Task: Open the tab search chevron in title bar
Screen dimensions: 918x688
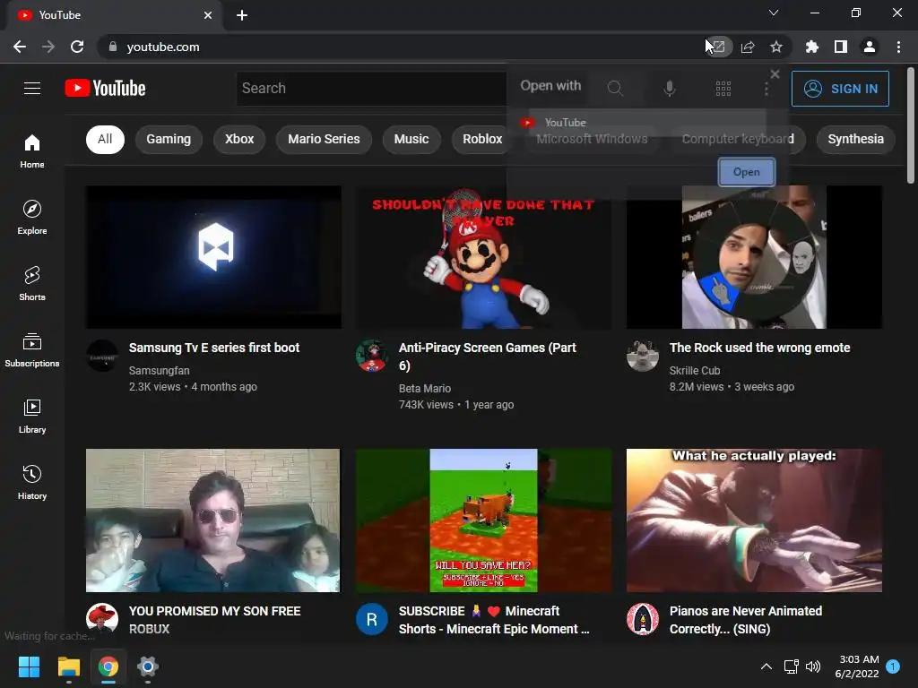Action: point(774,13)
